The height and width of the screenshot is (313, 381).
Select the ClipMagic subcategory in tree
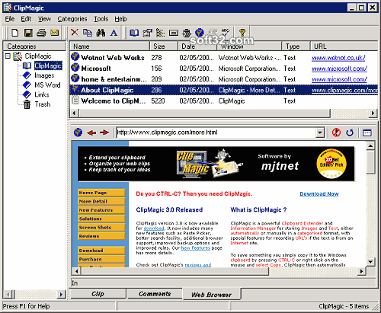(48, 65)
